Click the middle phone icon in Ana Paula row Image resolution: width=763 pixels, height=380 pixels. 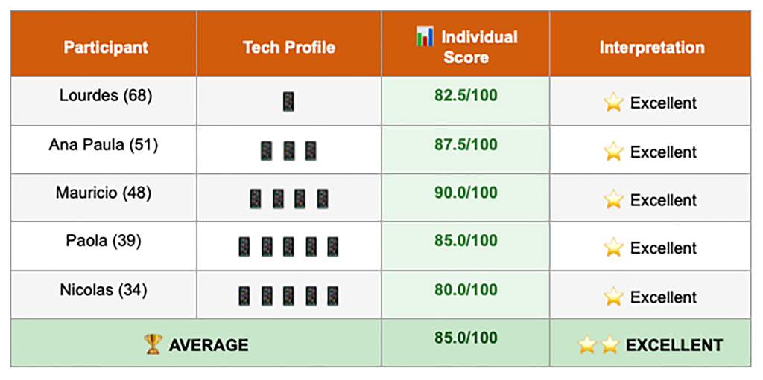pyautogui.click(x=289, y=151)
